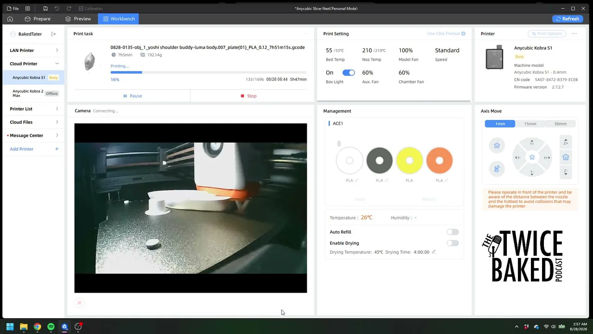Move the X+ axis arrow
Viewport: 593px width, 334px height.
(x=547, y=157)
